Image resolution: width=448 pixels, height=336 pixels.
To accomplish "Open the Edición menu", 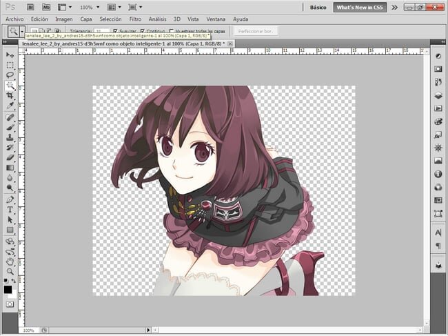I will pyautogui.click(x=39, y=19).
